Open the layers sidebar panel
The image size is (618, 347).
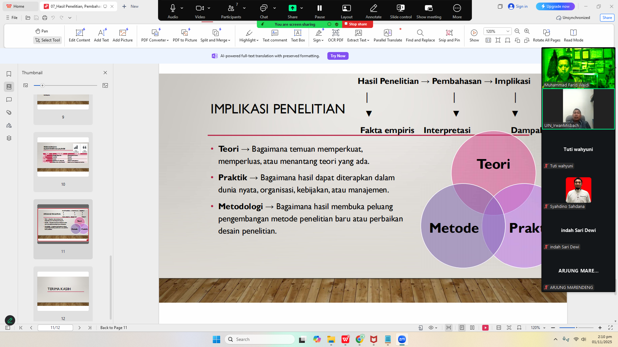point(9,138)
